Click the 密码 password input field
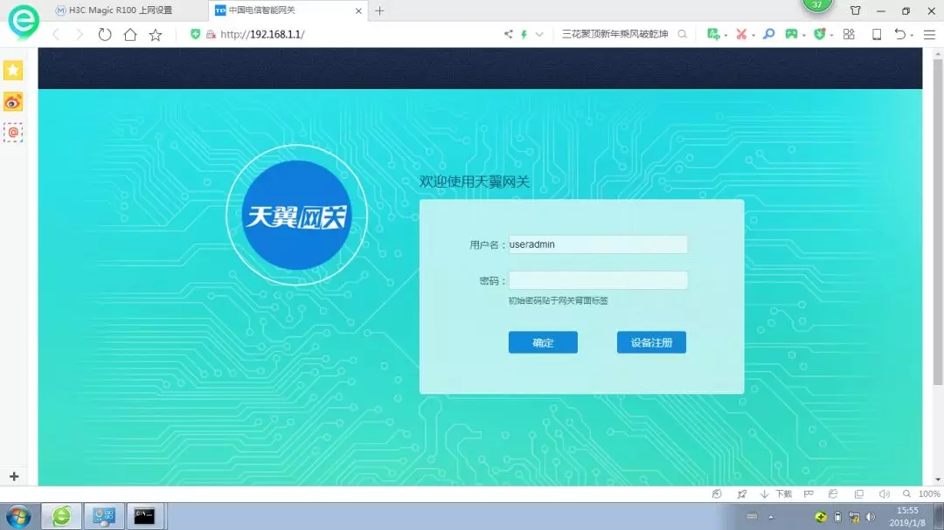This screenshot has height=530, width=944. pos(598,280)
